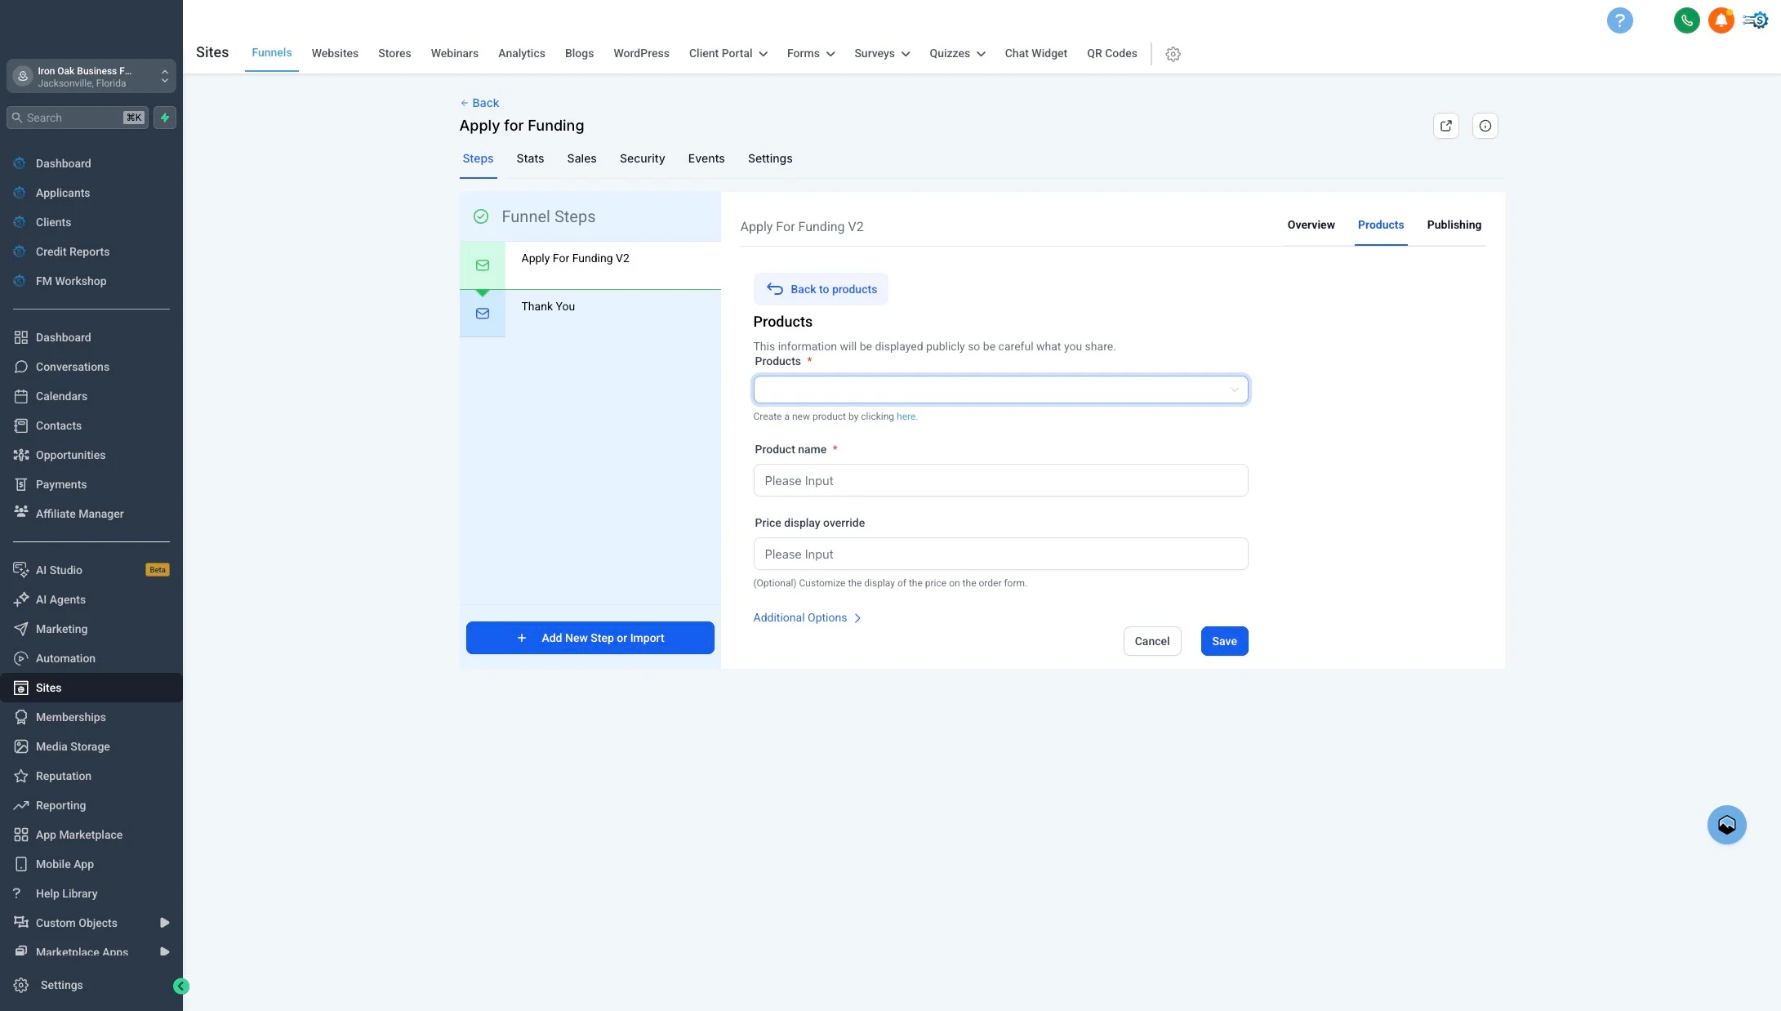Click the Thank You step envelope icon
The height and width of the screenshot is (1011, 1781).
pyautogui.click(x=483, y=314)
